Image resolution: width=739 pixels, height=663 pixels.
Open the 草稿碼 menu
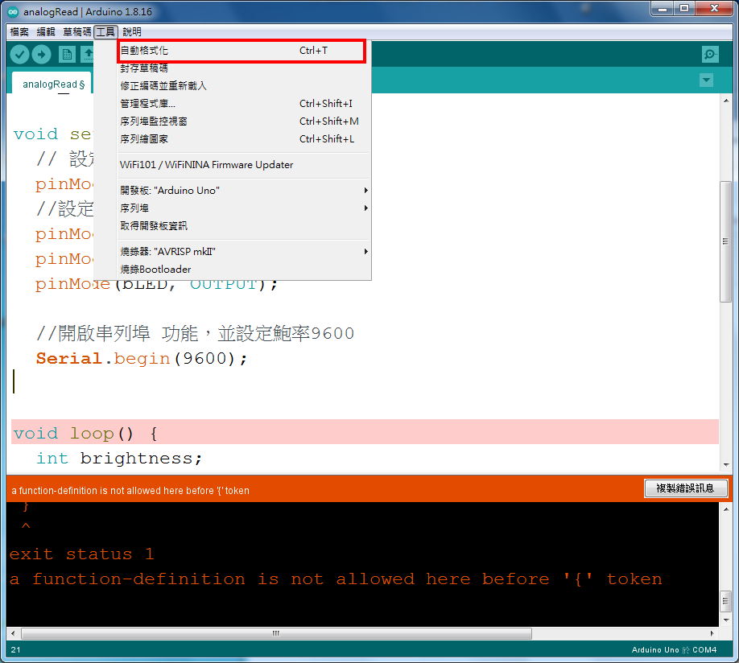point(76,32)
